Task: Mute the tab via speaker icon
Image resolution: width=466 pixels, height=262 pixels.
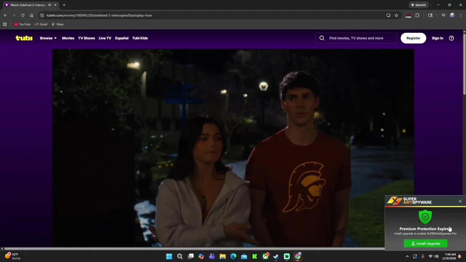Action: coord(50,5)
